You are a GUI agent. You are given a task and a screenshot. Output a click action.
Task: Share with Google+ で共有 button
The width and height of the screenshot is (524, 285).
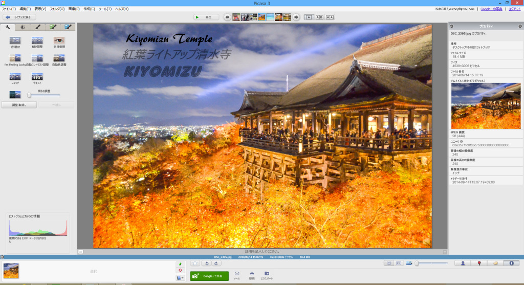(209, 276)
